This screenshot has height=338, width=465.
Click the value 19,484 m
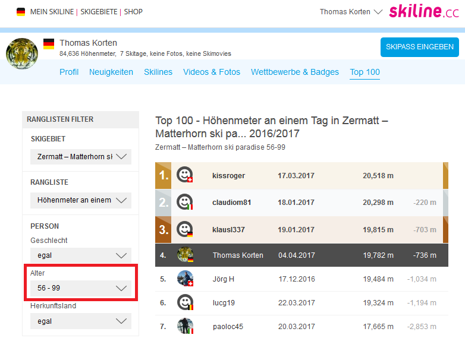pos(378,279)
